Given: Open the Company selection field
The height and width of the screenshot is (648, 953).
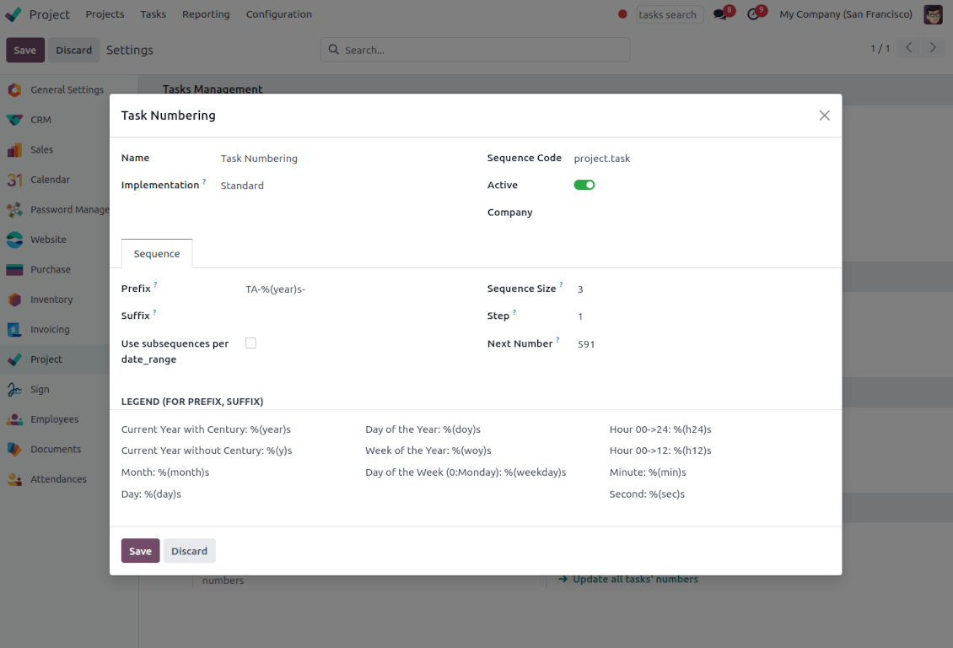Looking at the screenshot, I should pos(702,212).
